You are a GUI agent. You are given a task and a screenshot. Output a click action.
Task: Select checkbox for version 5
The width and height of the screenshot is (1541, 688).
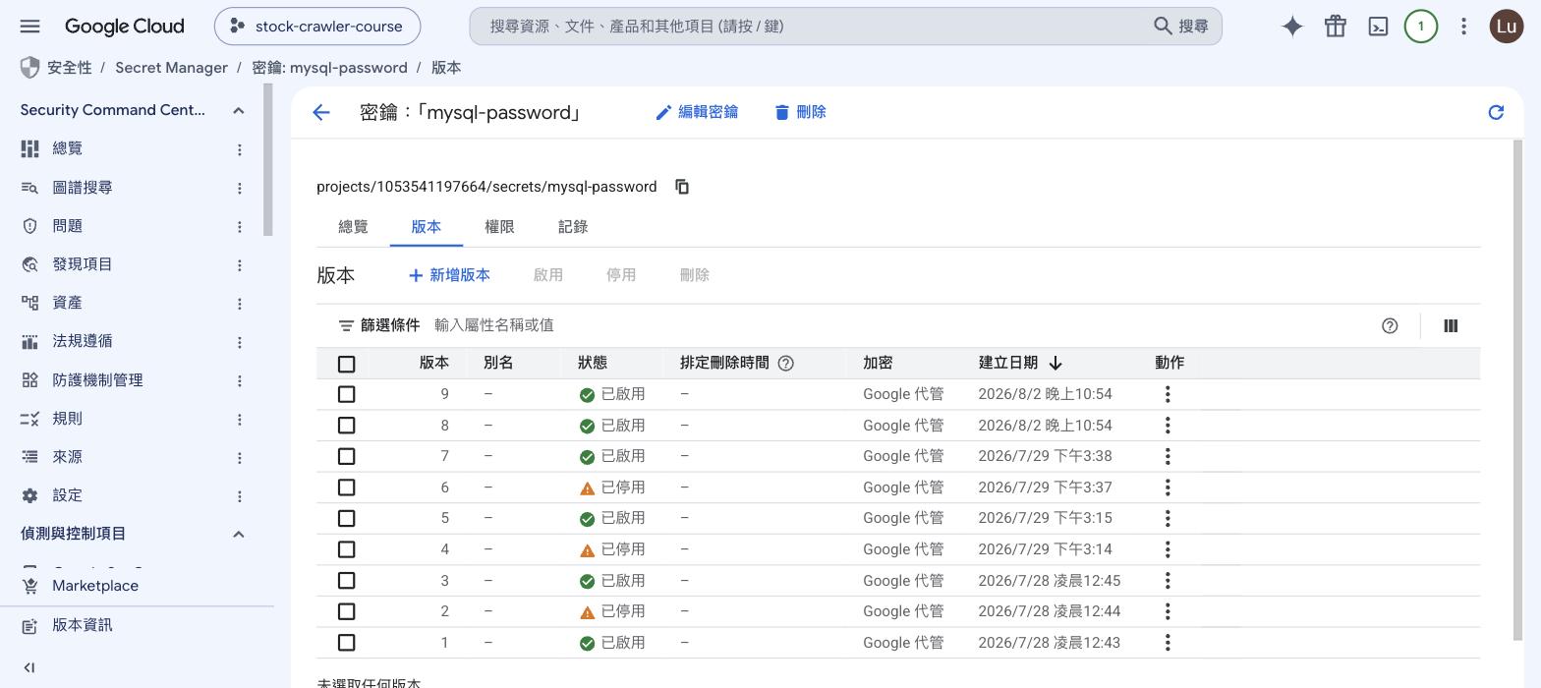[x=346, y=518]
